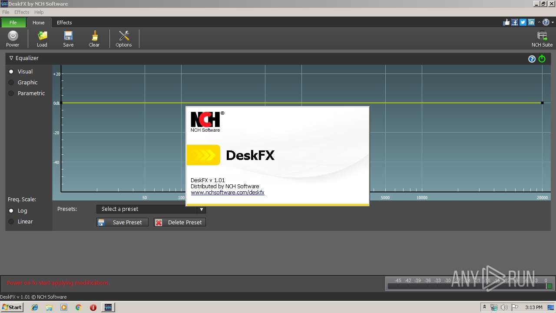Expand the help dropdown arrow

pyautogui.click(x=552, y=22)
